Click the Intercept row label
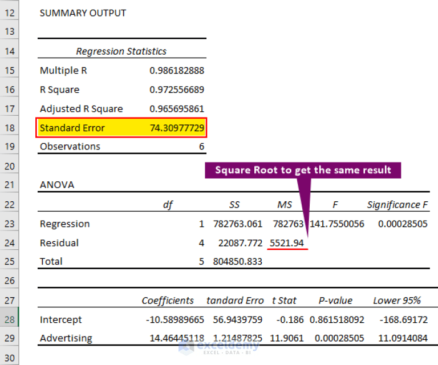 pos(60,319)
